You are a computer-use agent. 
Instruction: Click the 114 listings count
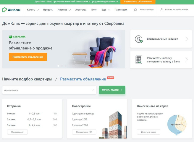[x=55, y=114]
